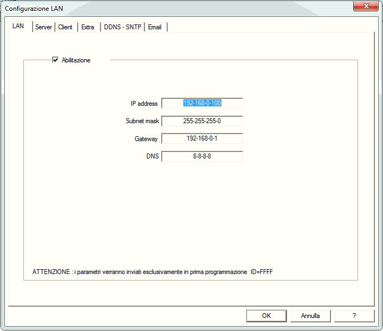Select the Client tab
The image size is (383, 331).
[65, 27]
